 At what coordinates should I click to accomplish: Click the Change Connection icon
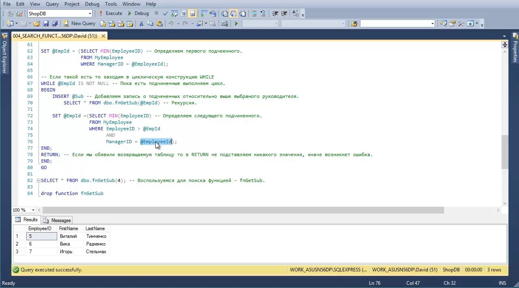tap(19, 13)
